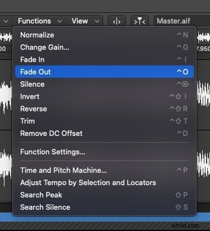Click the snap-to-zero-crossings icon button
Image resolution: width=210 pixels, height=231 pixels.
[139, 21]
